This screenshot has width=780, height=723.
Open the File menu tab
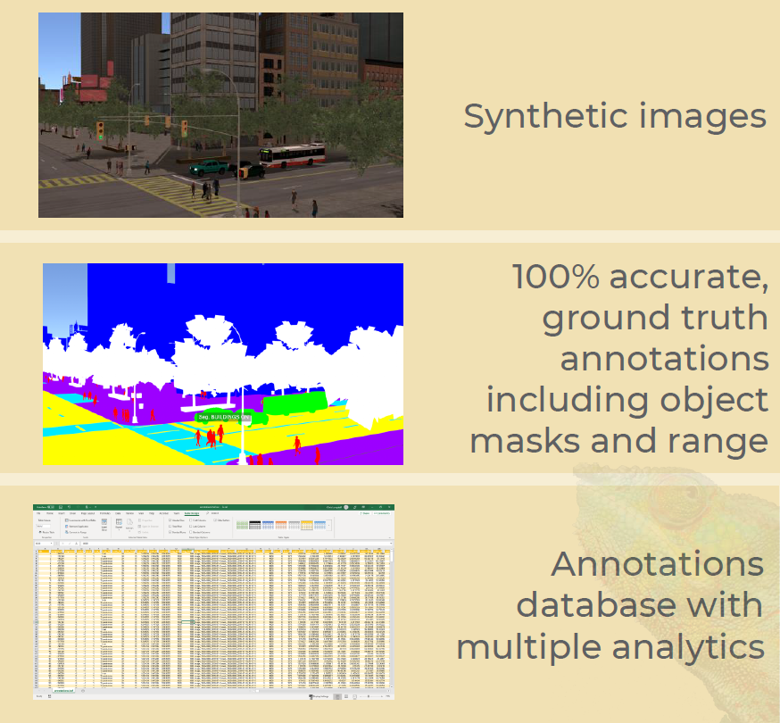38,514
